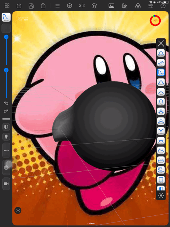This screenshot has height=227, width=170.
Task: Open the object list icon
Action: click(57, 6)
